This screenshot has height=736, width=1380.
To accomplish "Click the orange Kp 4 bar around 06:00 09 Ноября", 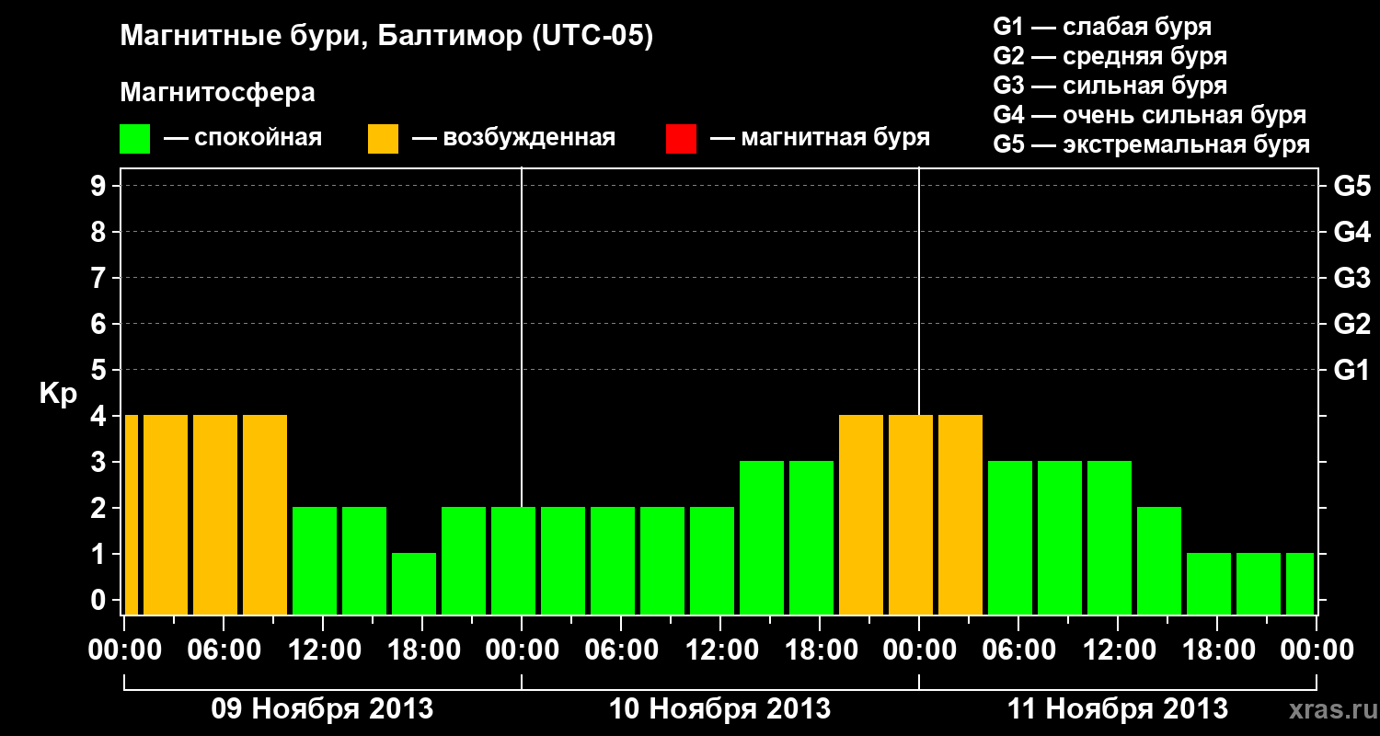I will click(215, 514).
